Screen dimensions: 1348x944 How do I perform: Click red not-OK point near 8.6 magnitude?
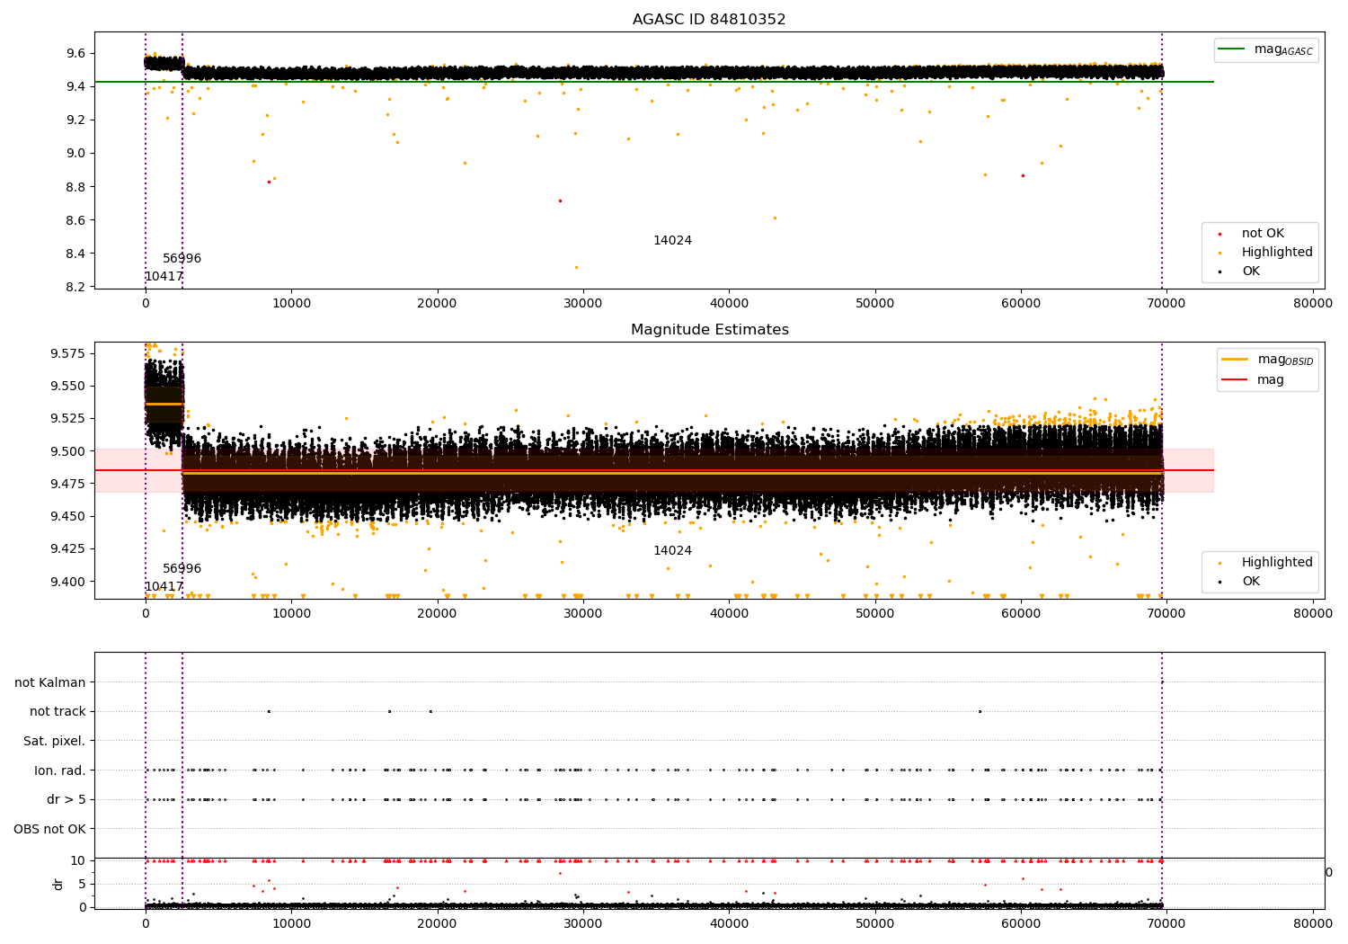[x=560, y=200]
